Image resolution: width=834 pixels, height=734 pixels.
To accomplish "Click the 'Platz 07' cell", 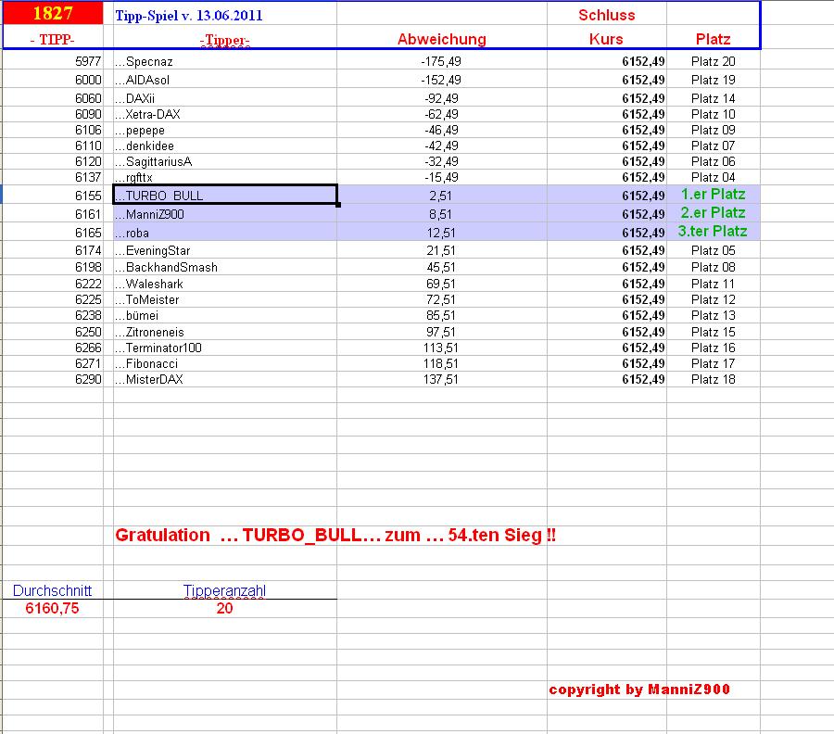I will [713, 146].
